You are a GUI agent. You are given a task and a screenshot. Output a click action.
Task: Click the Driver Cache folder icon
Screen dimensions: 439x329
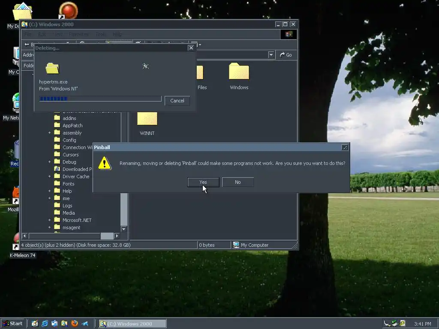click(57, 176)
